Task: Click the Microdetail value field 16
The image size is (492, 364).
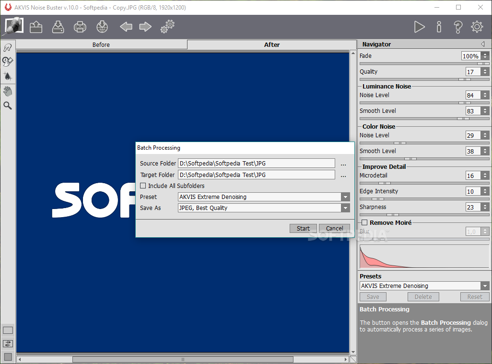Action: click(473, 176)
